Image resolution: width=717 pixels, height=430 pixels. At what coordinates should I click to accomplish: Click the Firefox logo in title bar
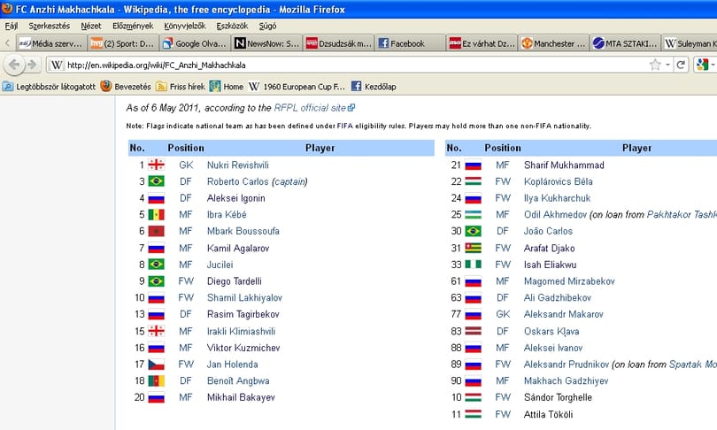pos(7,9)
